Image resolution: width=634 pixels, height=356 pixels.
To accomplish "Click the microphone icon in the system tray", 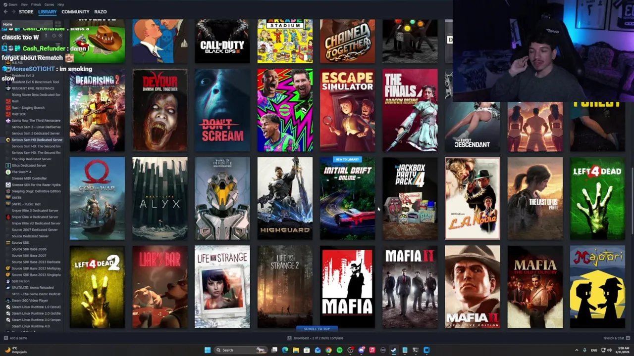I will click(x=584, y=350).
